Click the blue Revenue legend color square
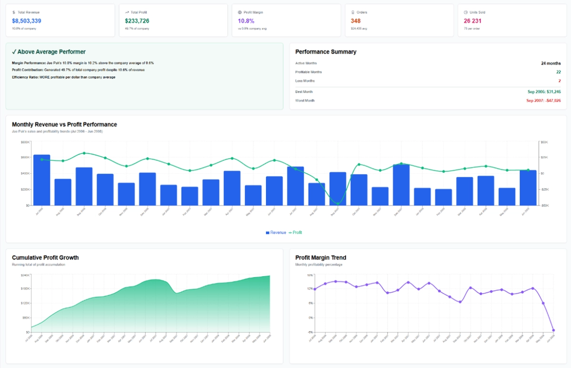 (x=268, y=233)
